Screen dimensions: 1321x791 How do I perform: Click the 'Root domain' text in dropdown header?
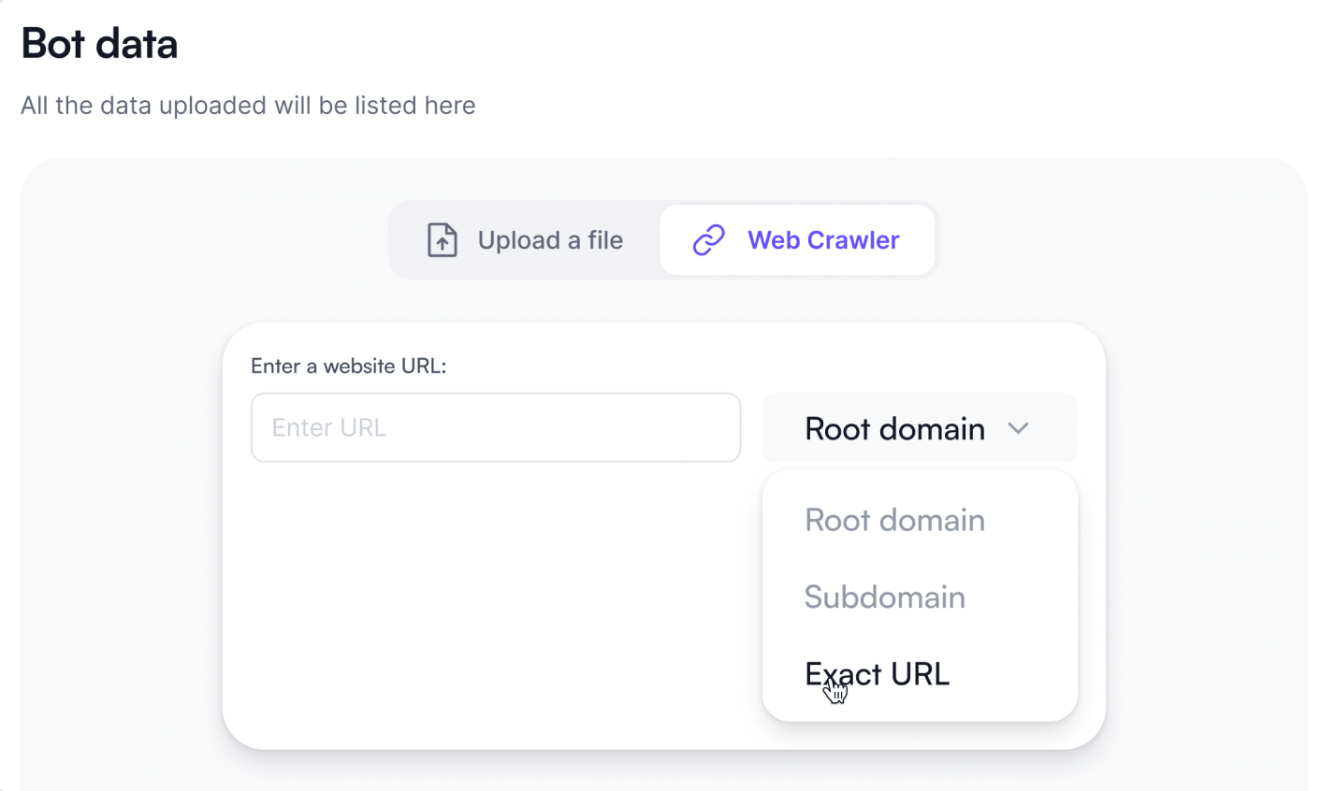pyautogui.click(x=894, y=429)
